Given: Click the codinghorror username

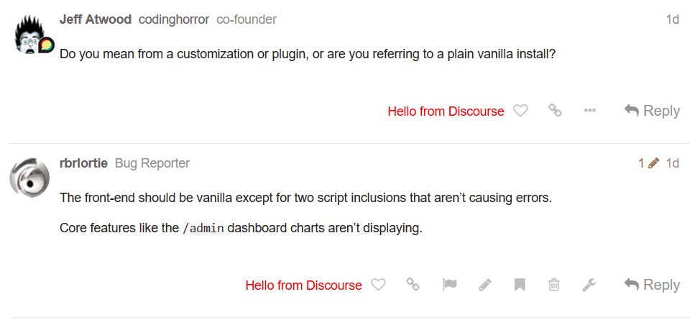Looking at the screenshot, I should 173,19.
